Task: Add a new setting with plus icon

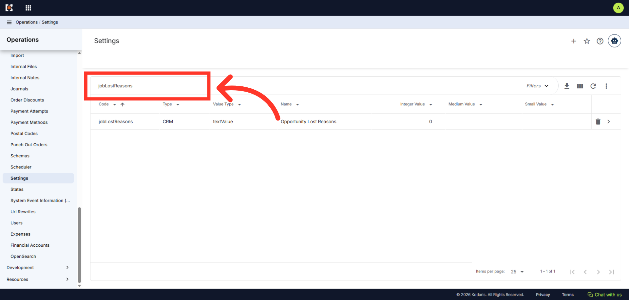Action: tap(574, 41)
